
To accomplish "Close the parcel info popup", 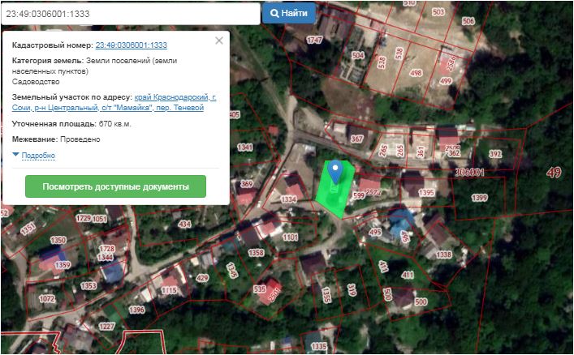I will pos(219,41).
